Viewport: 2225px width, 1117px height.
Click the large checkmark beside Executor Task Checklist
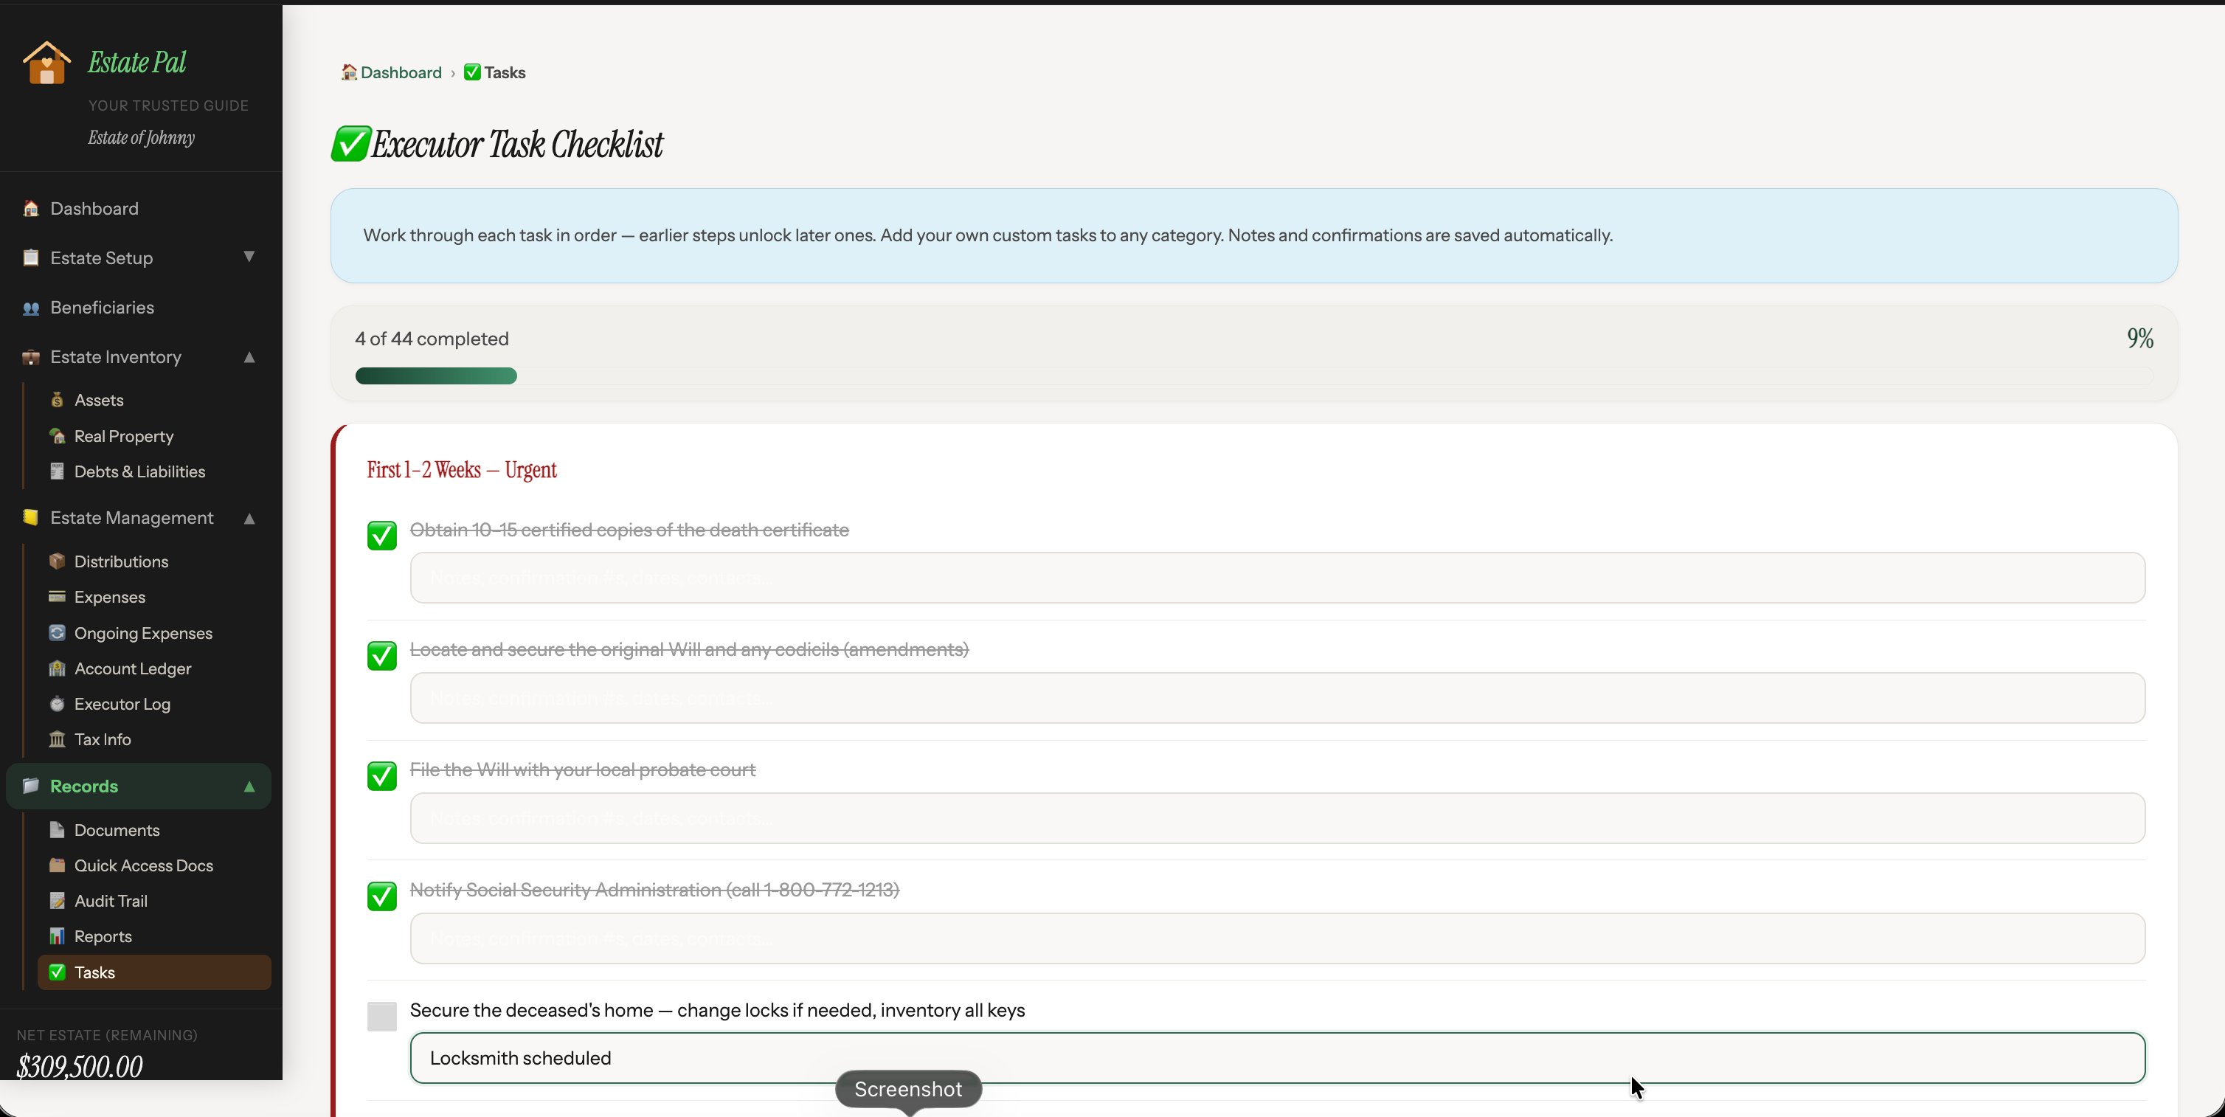pyautogui.click(x=350, y=143)
